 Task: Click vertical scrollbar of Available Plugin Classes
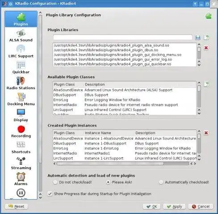click(x=199, y=96)
